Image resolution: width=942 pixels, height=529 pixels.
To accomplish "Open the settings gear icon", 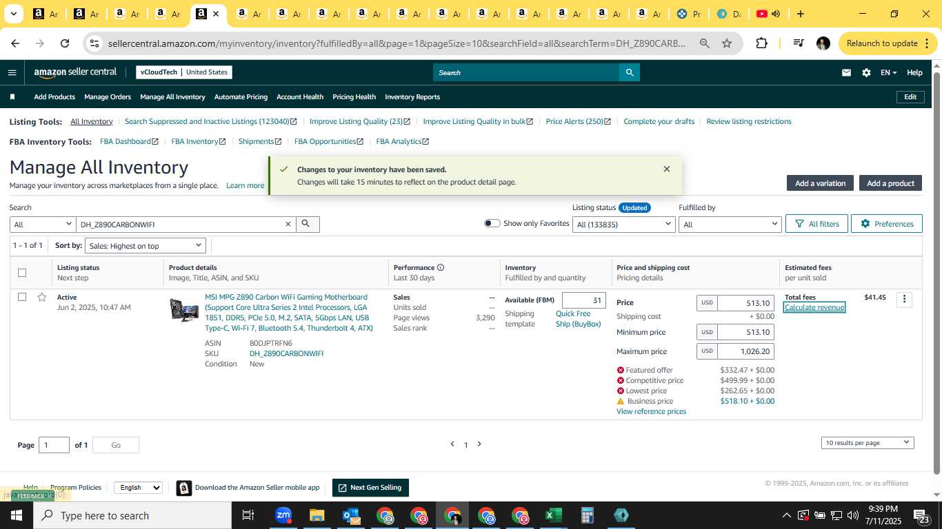I will point(866,72).
